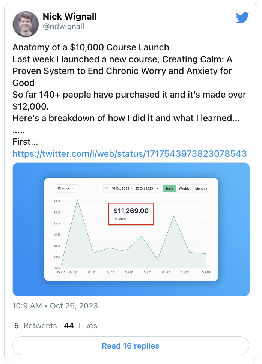Screen dimensions: 262x364
Task: Switch chart to Monthly view
Action: tap(201, 188)
